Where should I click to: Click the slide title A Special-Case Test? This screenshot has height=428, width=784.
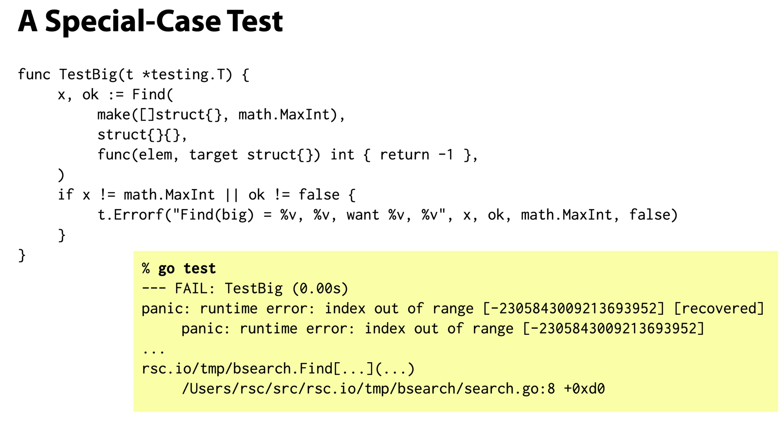click(150, 22)
